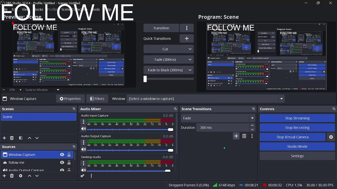The height and width of the screenshot is (189, 337).
Task: Zoom in preview with plus icon
Action: pos(21,90)
